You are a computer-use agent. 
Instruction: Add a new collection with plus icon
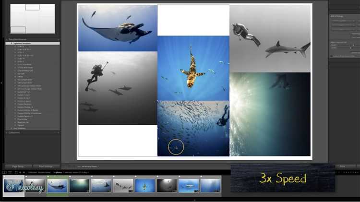pos(58,133)
